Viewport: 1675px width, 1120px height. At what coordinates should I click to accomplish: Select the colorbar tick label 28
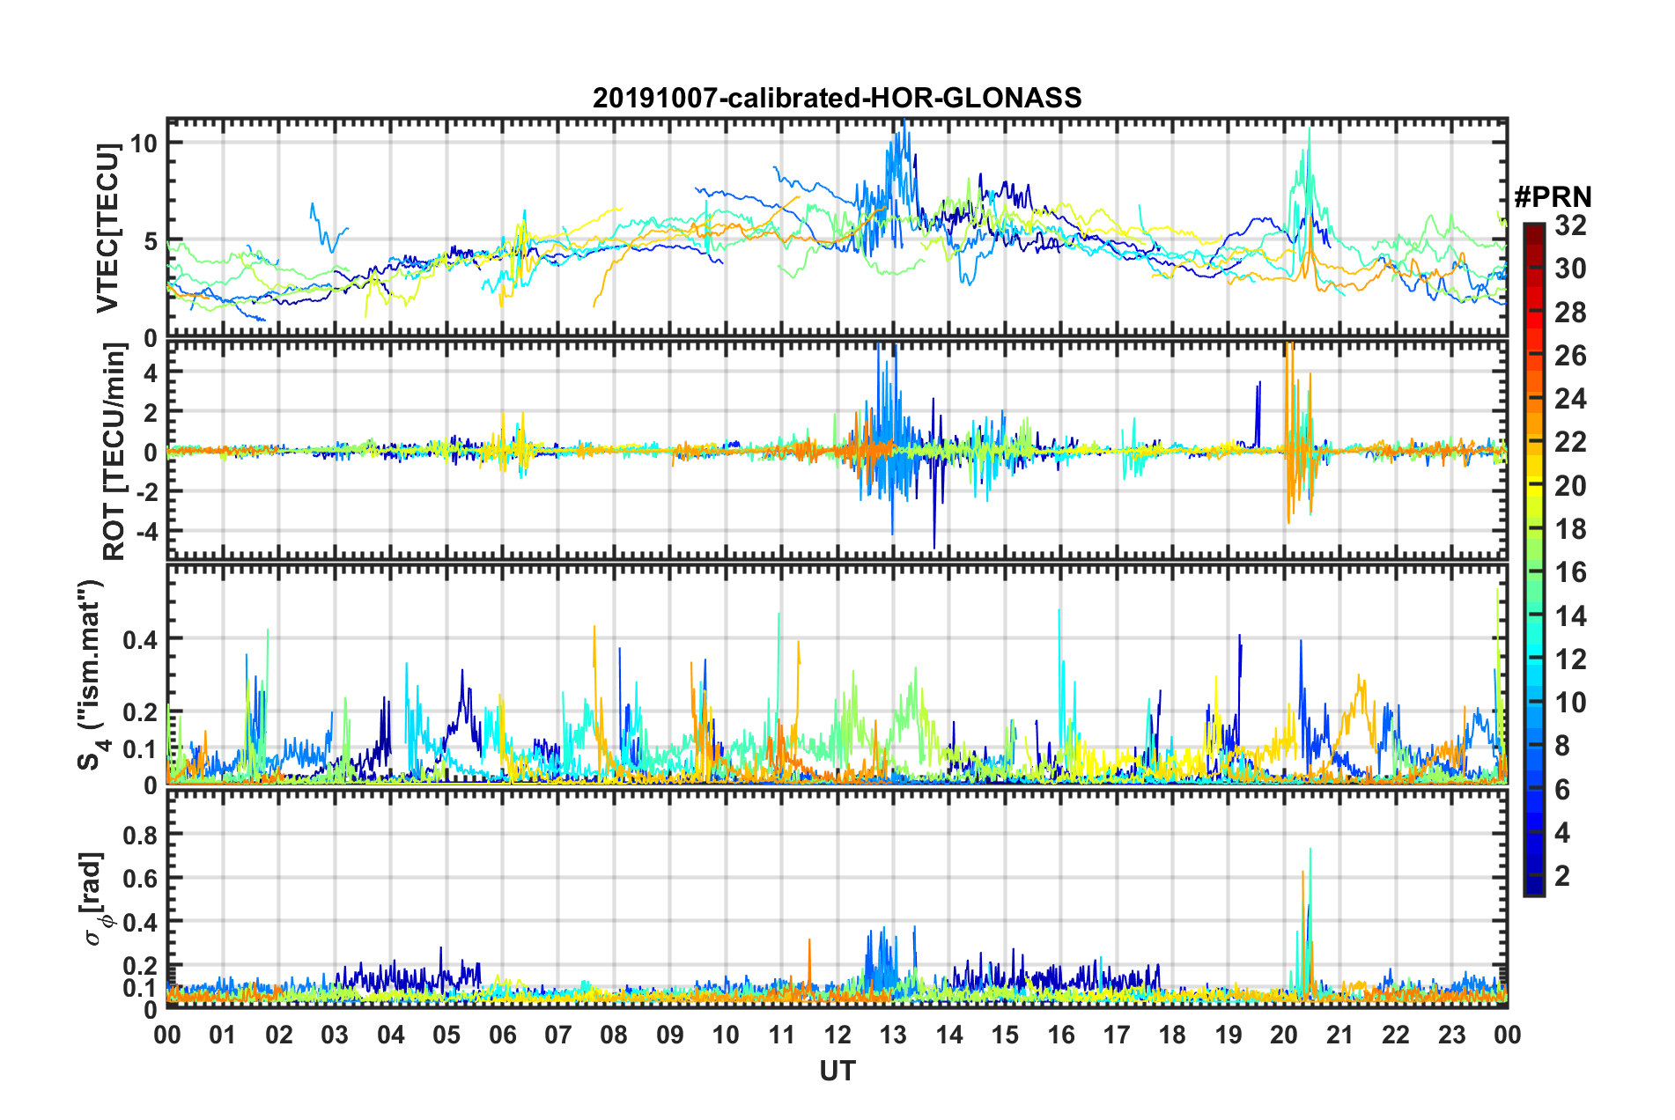tap(1570, 312)
